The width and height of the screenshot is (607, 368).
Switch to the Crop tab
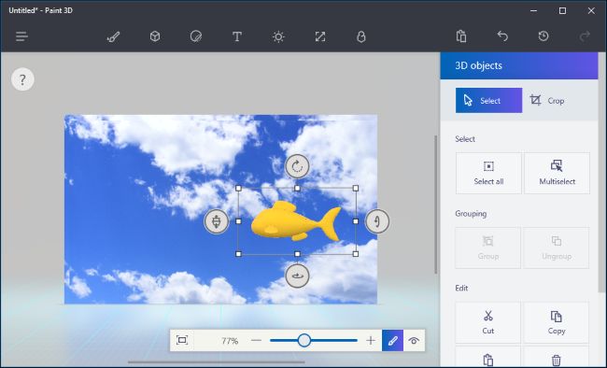click(x=546, y=101)
